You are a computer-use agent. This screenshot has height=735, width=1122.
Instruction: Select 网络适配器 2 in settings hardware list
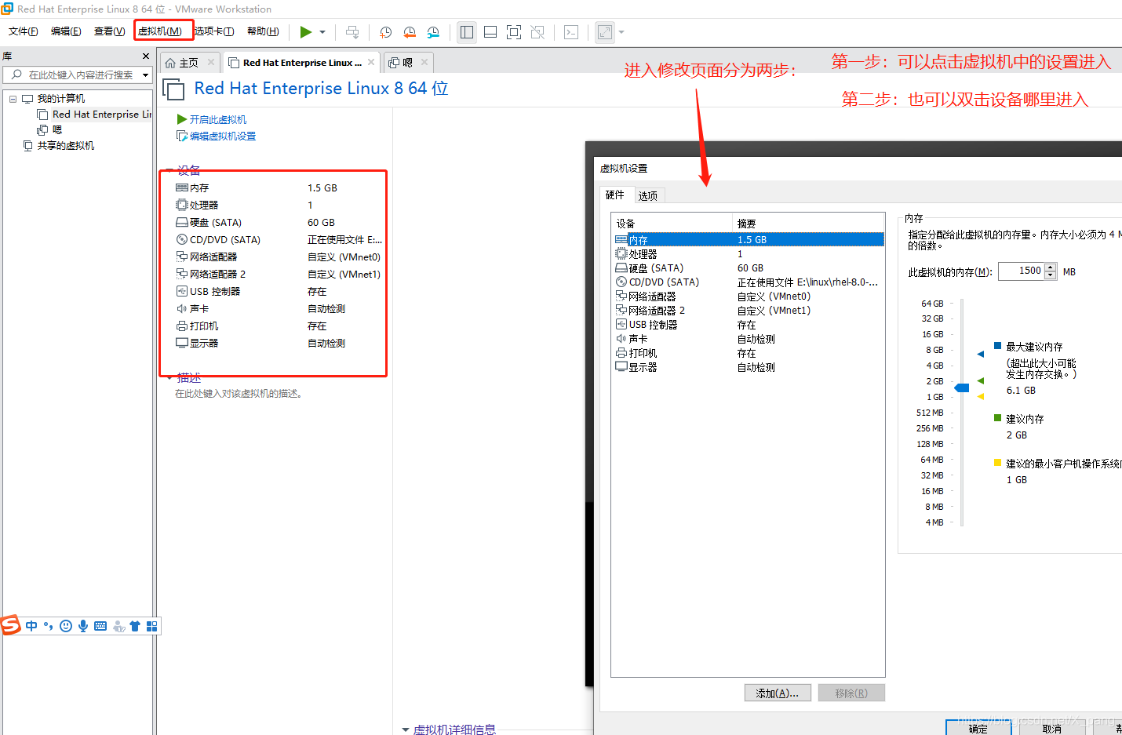[x=749, y=311]
